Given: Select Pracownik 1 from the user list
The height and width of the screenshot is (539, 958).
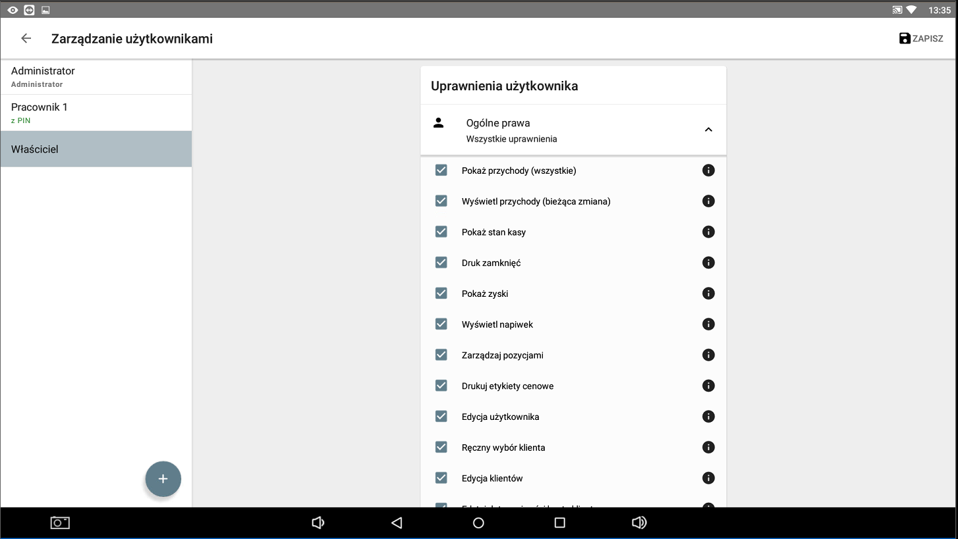Looking at the screenshot, I should pyautogui.click(x=96, y=113).
